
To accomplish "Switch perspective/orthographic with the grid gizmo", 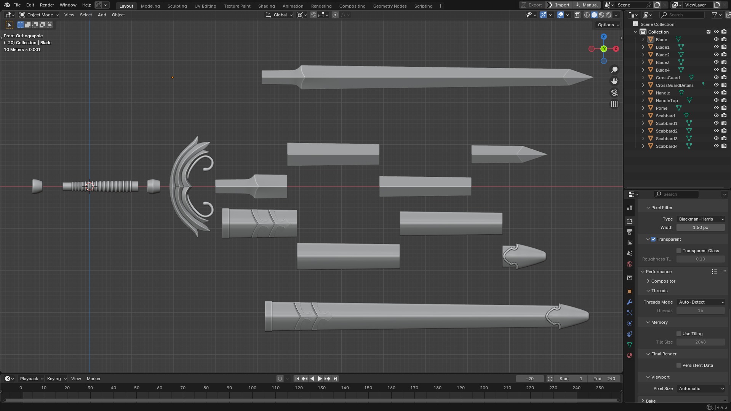I will pyautogui.click(x=614, y=104).
